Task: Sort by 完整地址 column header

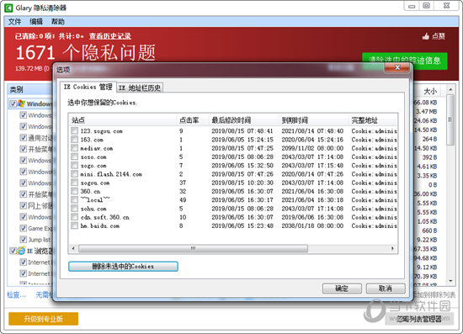Action: click(373, 120)
